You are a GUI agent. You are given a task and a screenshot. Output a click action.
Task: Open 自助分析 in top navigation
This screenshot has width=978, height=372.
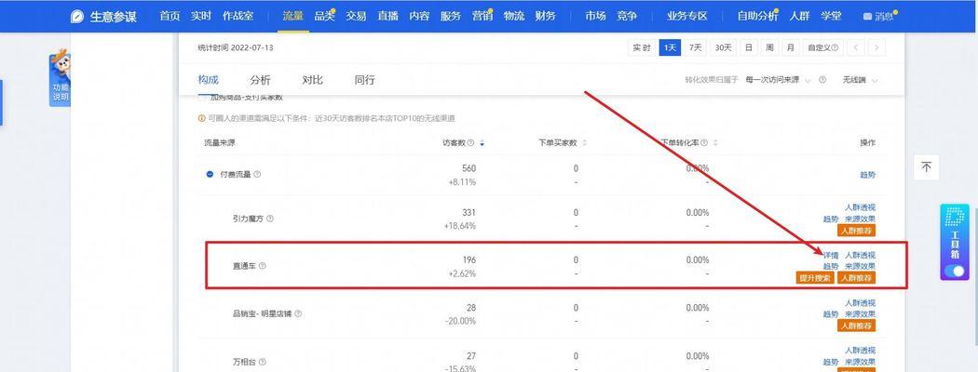(757, 16)
